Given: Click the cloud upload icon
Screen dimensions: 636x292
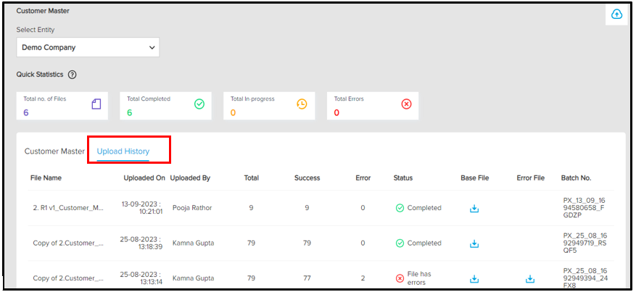Looking at the screenshot, I should (616, 14).
